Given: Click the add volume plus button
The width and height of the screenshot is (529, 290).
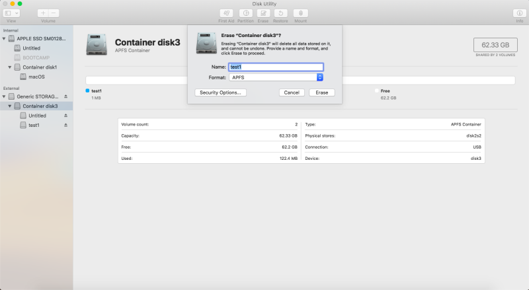Looking at the screenshot, I should click(x=43, y=13).
